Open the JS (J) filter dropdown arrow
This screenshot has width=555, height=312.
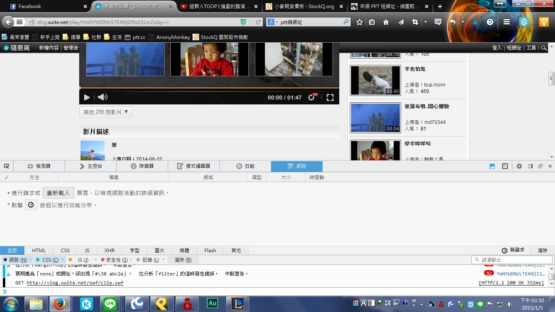tap(95, 260)
